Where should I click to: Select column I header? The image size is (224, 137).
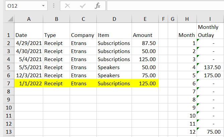[210, 19]
